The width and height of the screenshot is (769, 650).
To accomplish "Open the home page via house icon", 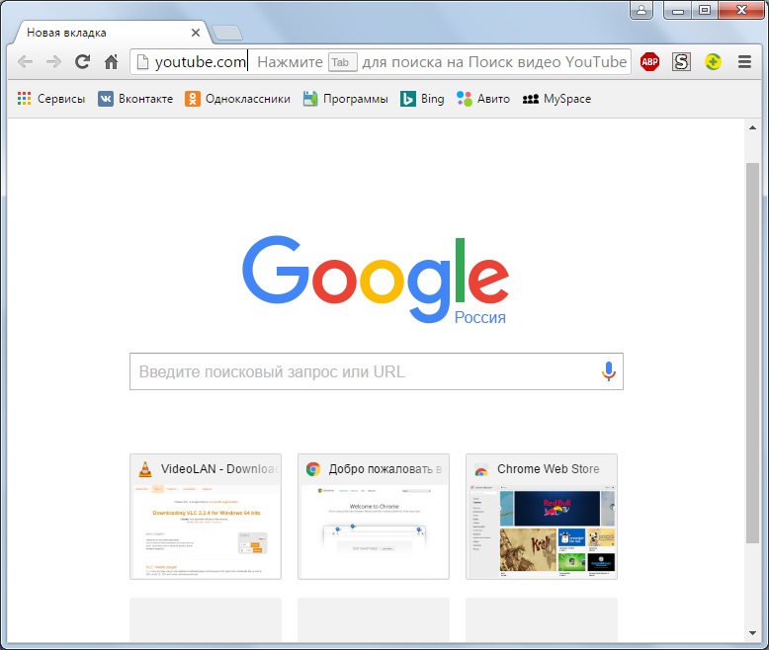I will (x=112, y=62).
